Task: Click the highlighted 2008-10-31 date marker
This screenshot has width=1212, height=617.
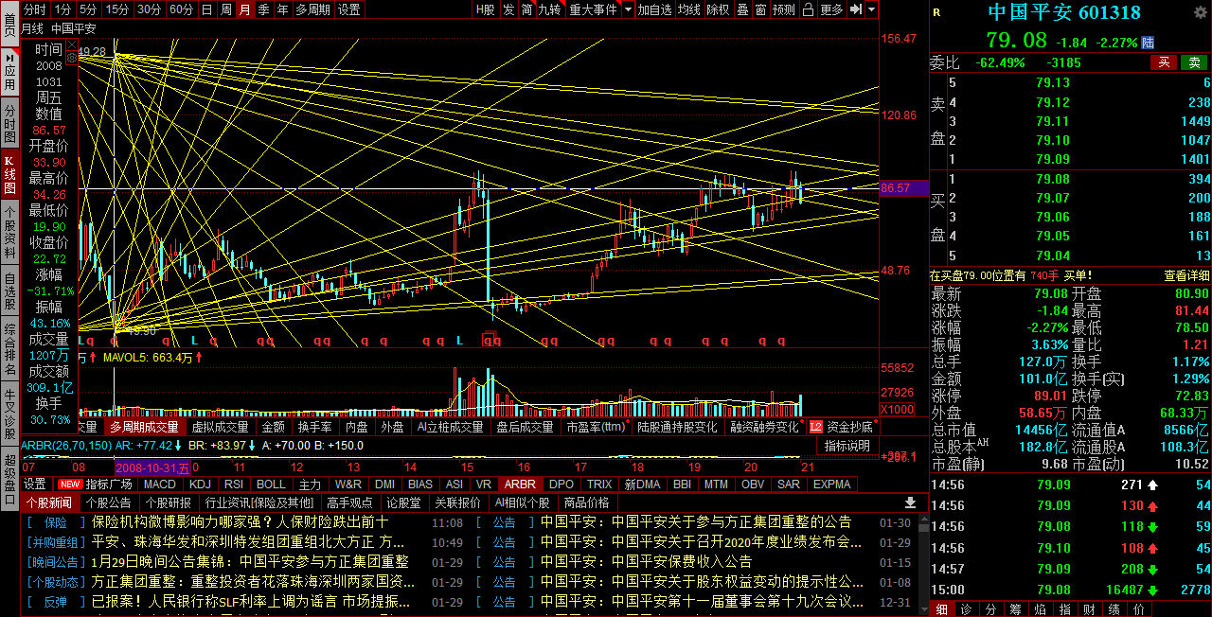Action: [152, 467]
